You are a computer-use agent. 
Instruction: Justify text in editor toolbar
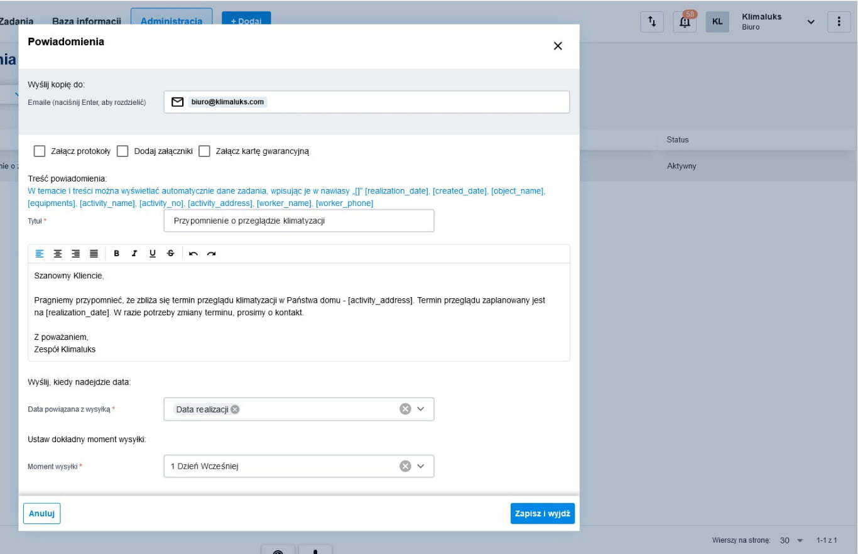(94, 254)
